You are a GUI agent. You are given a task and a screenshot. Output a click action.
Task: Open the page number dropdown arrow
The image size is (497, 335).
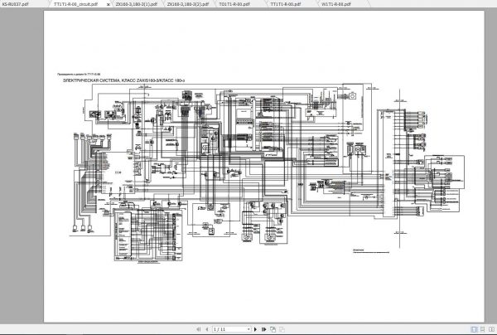pyautogui.click(x=248, y=329)
